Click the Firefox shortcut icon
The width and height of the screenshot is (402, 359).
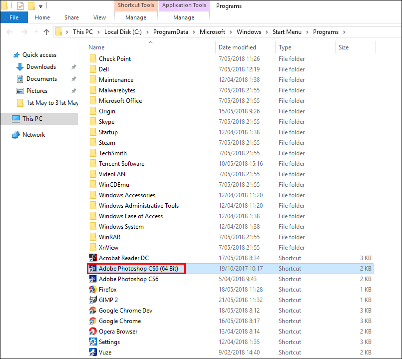tap(92, 289)
